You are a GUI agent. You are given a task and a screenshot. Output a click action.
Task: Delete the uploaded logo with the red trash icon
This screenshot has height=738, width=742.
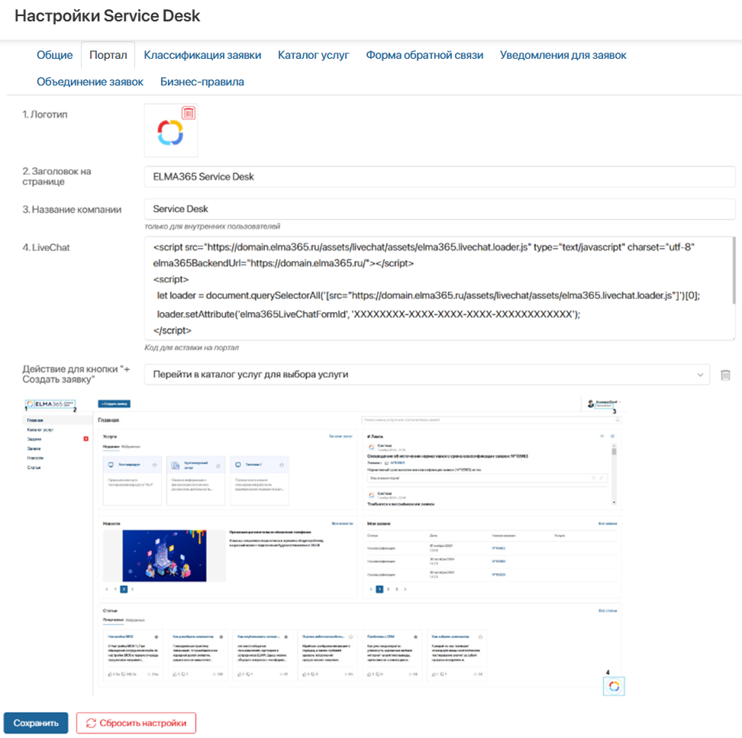(189, 113)
